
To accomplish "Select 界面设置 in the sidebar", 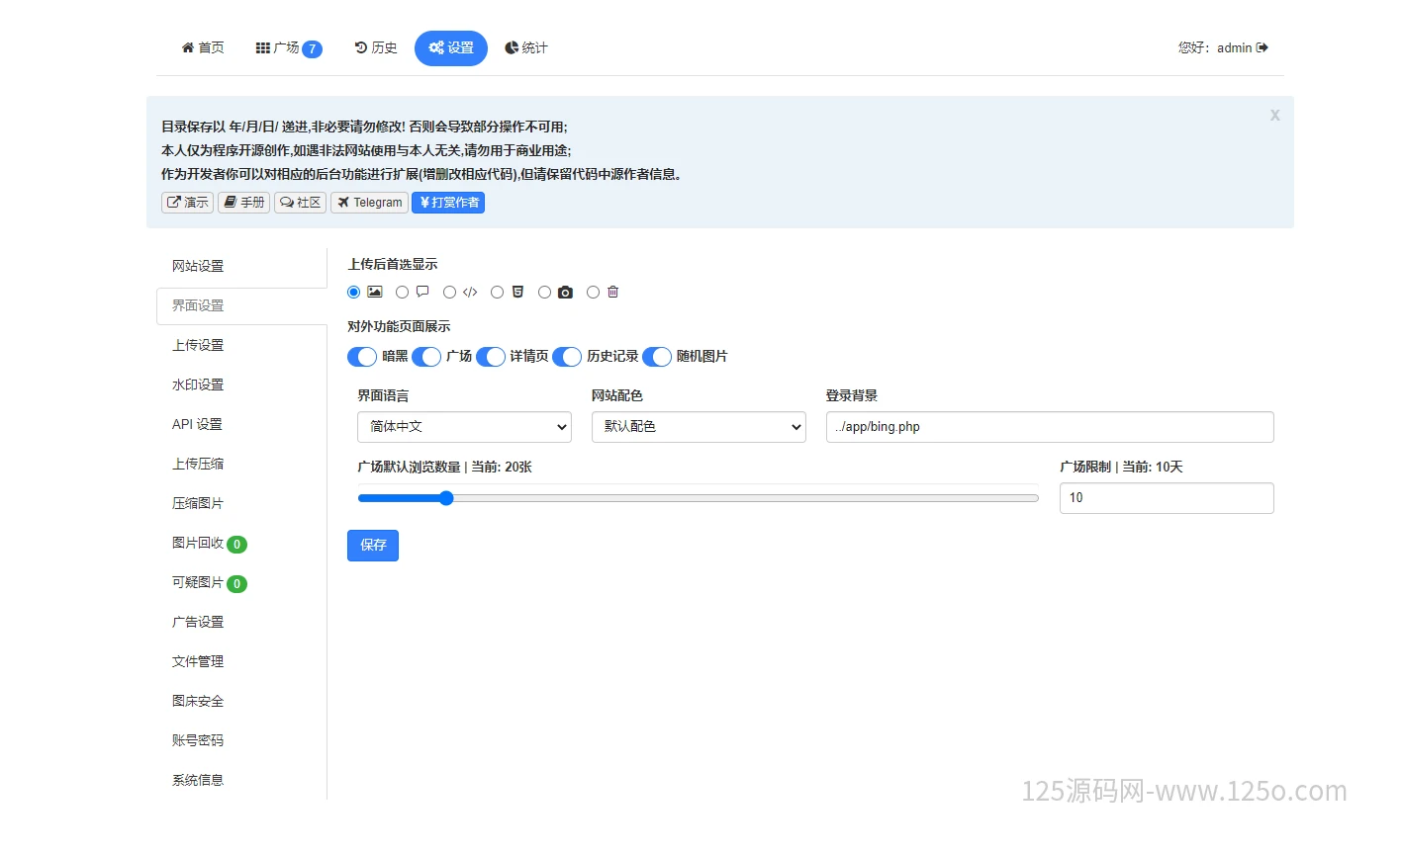I will [241, 305].
